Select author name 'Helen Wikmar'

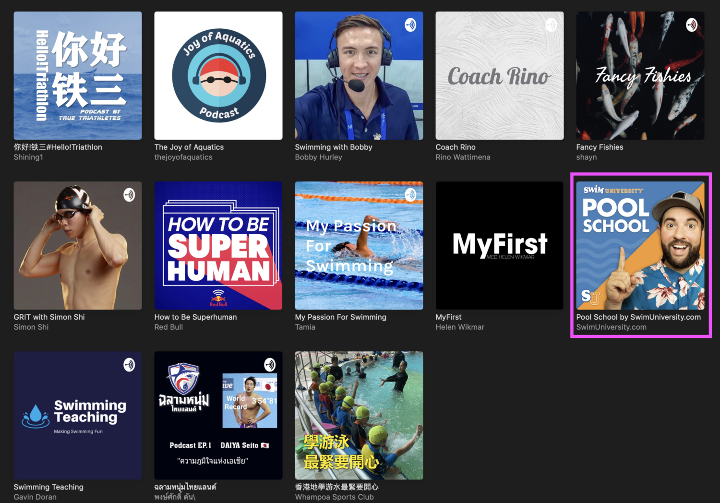click(x=460, y=327)
